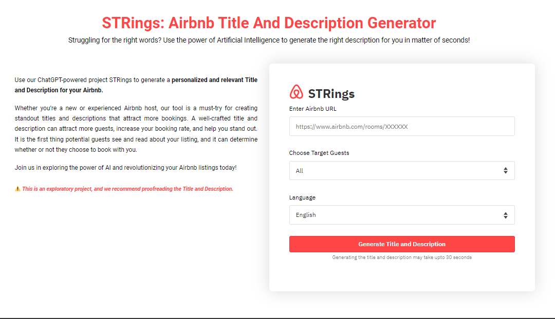Click the "Enter Airbnb URL" label
Image resolution: width=555 pixels, height=319 pixels.
click(313, 109)
